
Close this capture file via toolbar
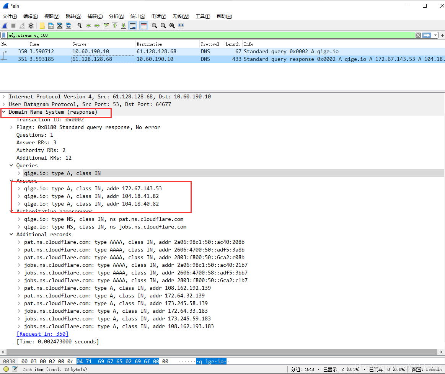(x=60, y=26)
